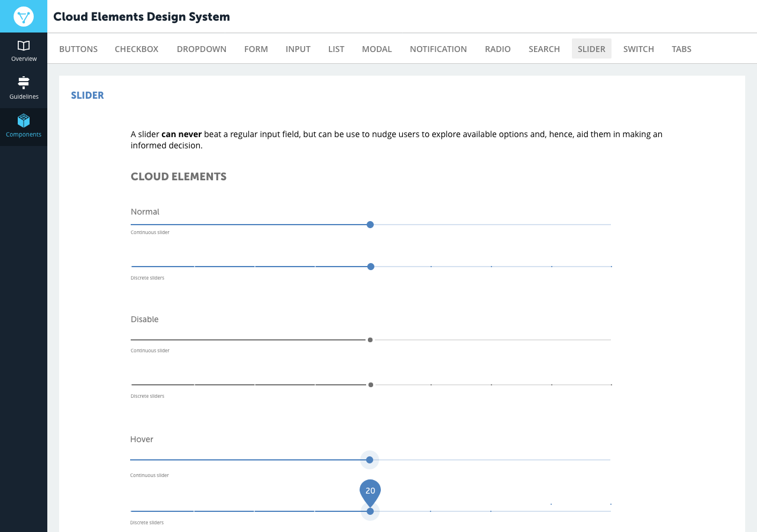Image resolution: width=757 pixels, height=532 pixels.
Task: Open the TABS tab
Action: [681, 49]
